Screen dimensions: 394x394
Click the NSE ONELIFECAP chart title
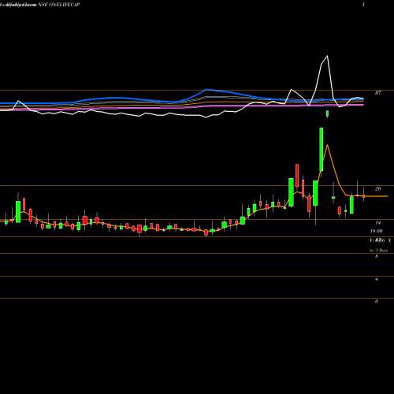[59, 5]
